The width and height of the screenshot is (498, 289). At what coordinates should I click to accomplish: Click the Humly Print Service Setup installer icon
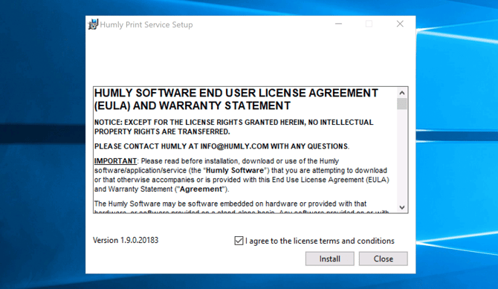tap(93, 25)
